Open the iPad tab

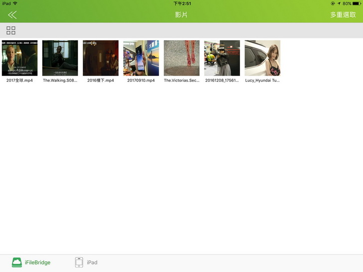[x=86, y=263]
